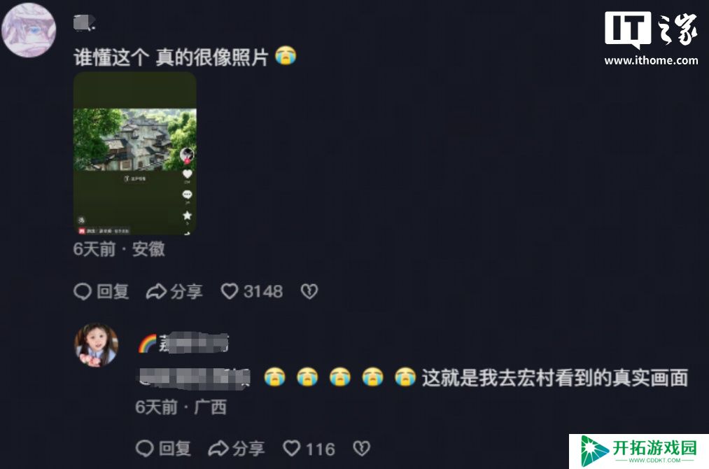Tap the heart icon inside the thumbnail
Screen dimensions: 709x469
click(x=187, y=174)
